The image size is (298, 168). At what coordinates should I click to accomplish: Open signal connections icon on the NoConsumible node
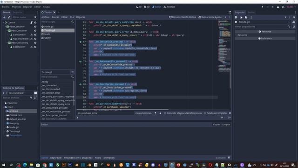click(x=31, y=39)
